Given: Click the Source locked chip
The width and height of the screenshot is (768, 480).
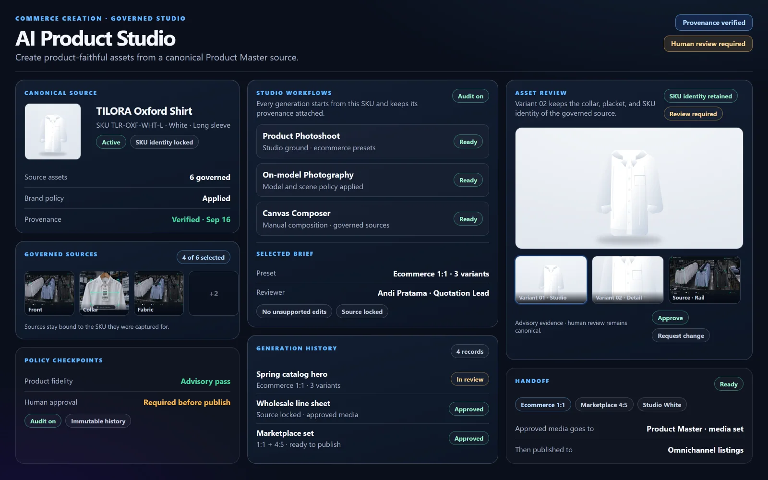Looking at the screenshot, I should click(x=362, y=312).
